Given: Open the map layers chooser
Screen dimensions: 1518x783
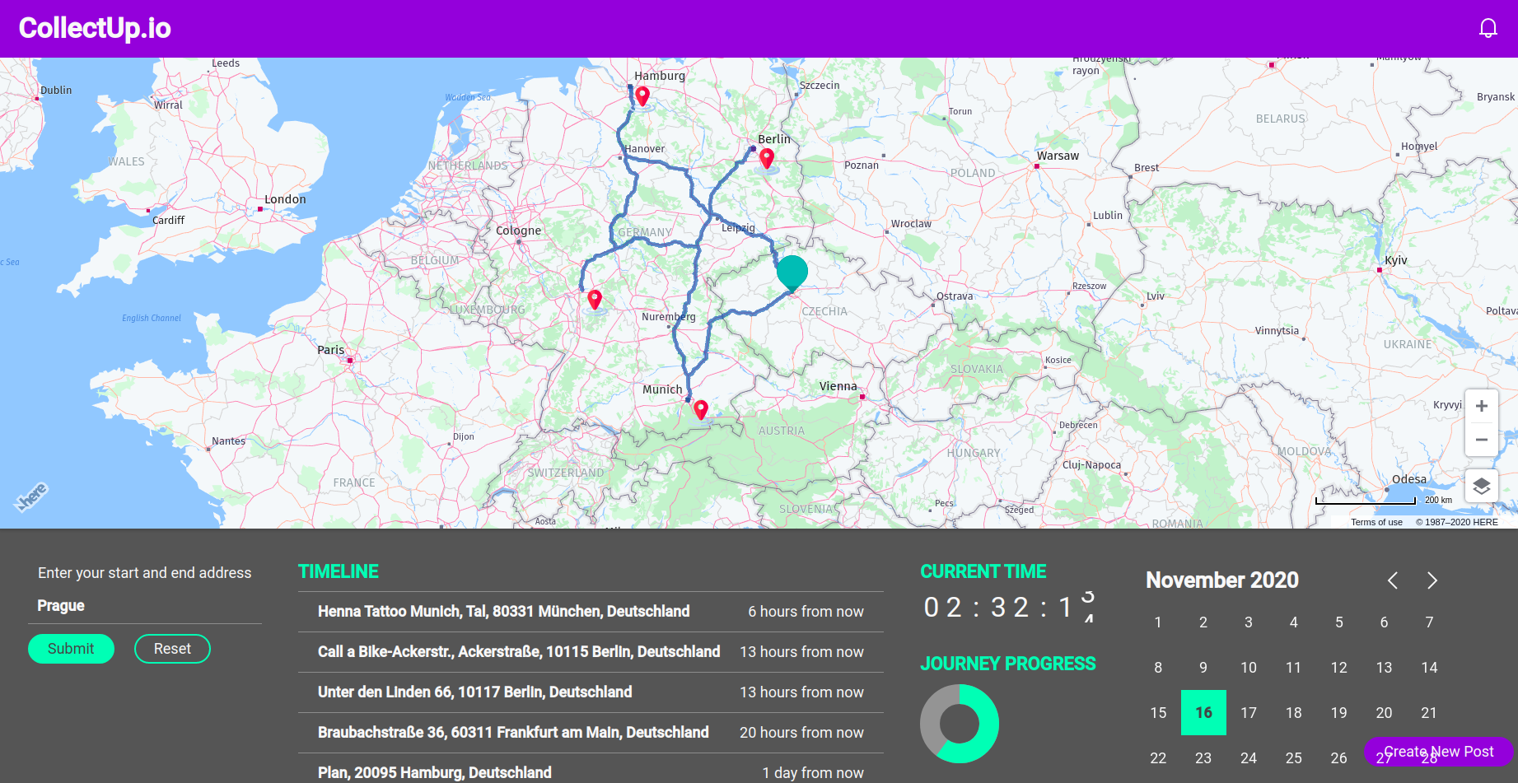Looking at the screenshot, I should click(x=1481, y=486).
